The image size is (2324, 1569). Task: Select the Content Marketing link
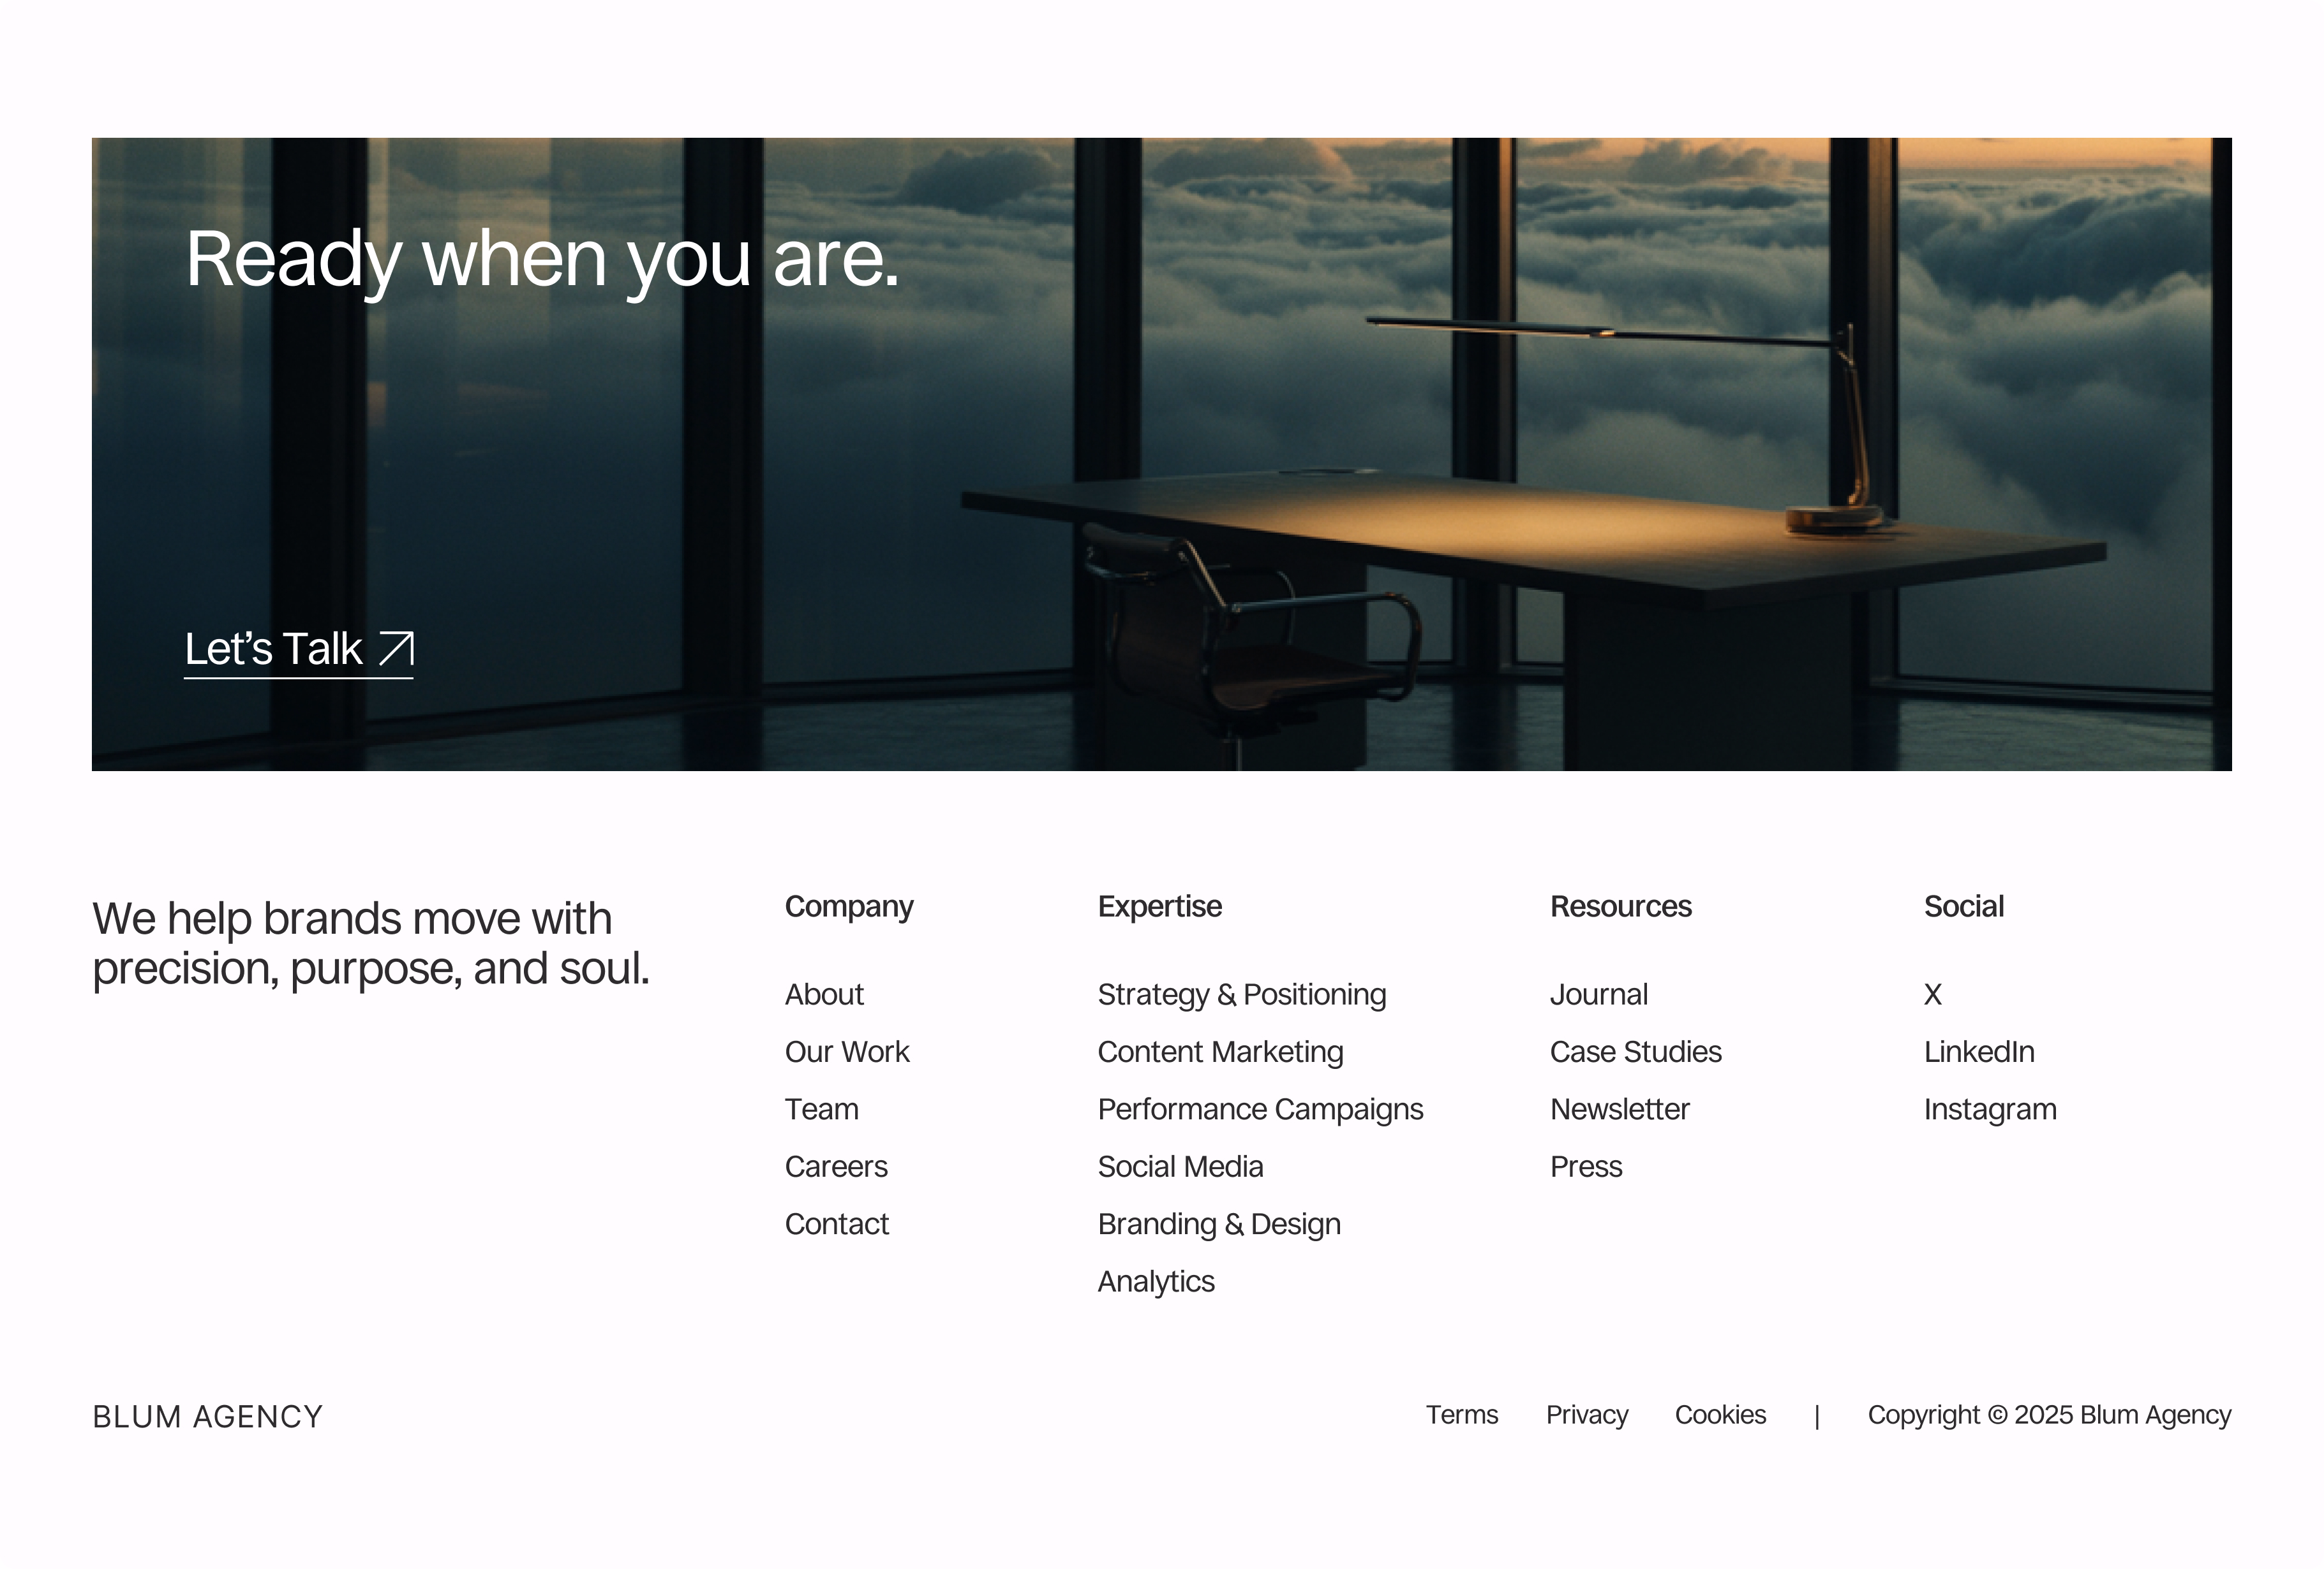(1220, 1052)
